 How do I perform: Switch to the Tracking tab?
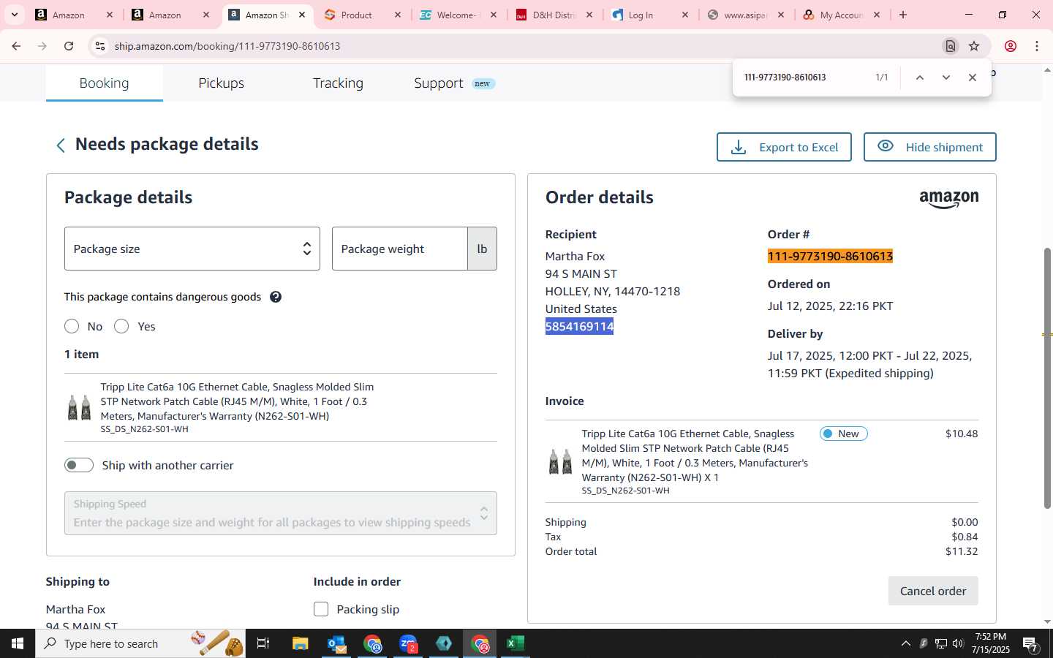tap(338, 83)
